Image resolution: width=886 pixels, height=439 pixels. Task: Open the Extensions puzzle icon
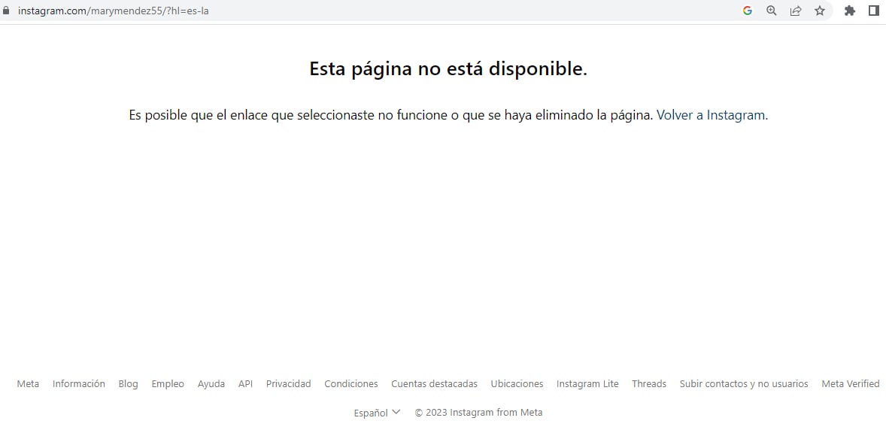[850, 11]
